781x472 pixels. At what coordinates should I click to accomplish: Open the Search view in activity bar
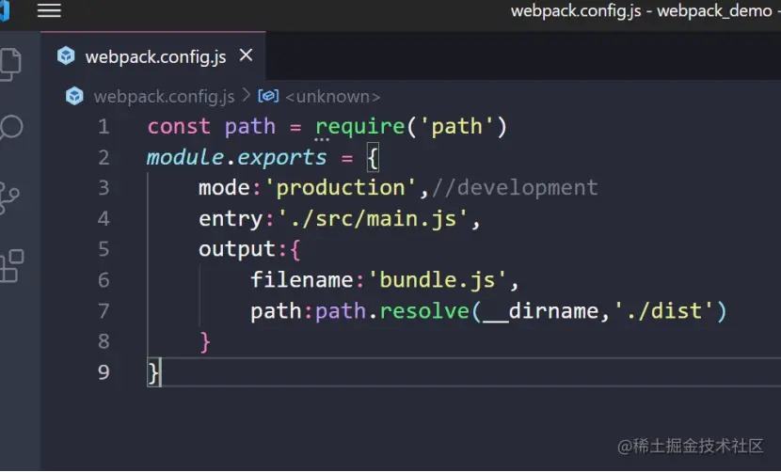tap(11, 128)
